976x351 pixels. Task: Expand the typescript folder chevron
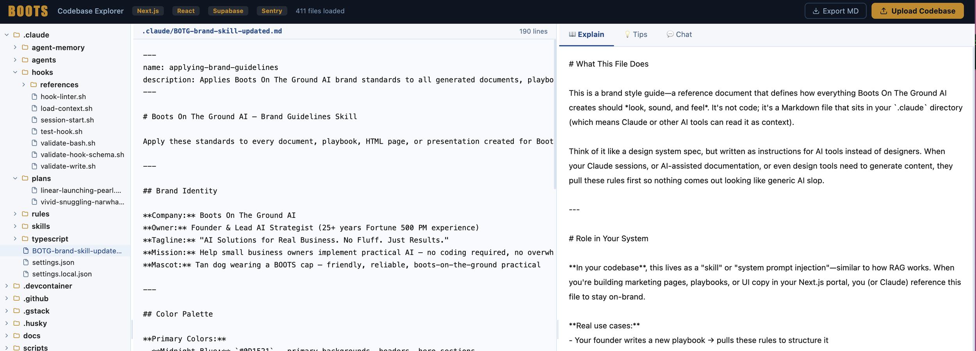pos(15,239)
